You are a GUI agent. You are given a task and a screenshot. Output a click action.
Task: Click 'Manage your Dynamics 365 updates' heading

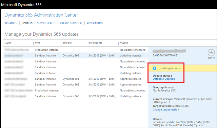click(x=41, y=34)
